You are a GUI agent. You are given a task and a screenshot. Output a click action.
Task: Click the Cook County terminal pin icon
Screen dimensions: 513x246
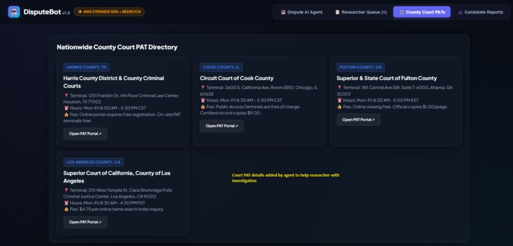click(x=203, y=88)
